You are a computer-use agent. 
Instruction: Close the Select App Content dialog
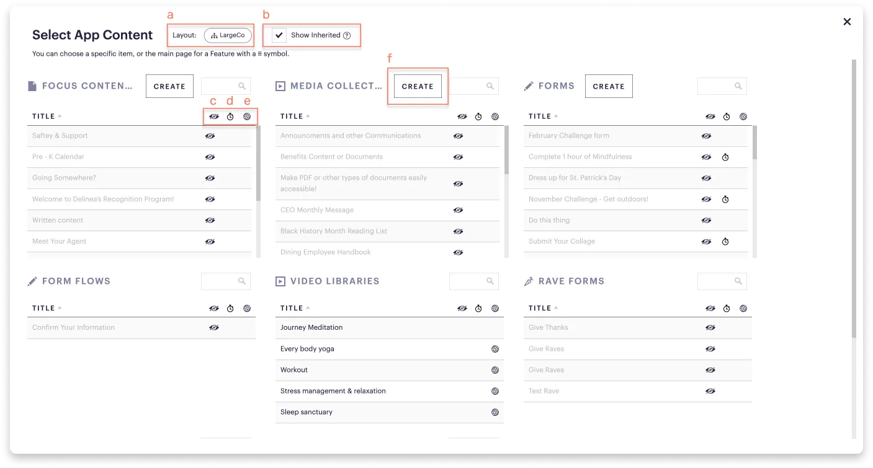click(847, 22)
